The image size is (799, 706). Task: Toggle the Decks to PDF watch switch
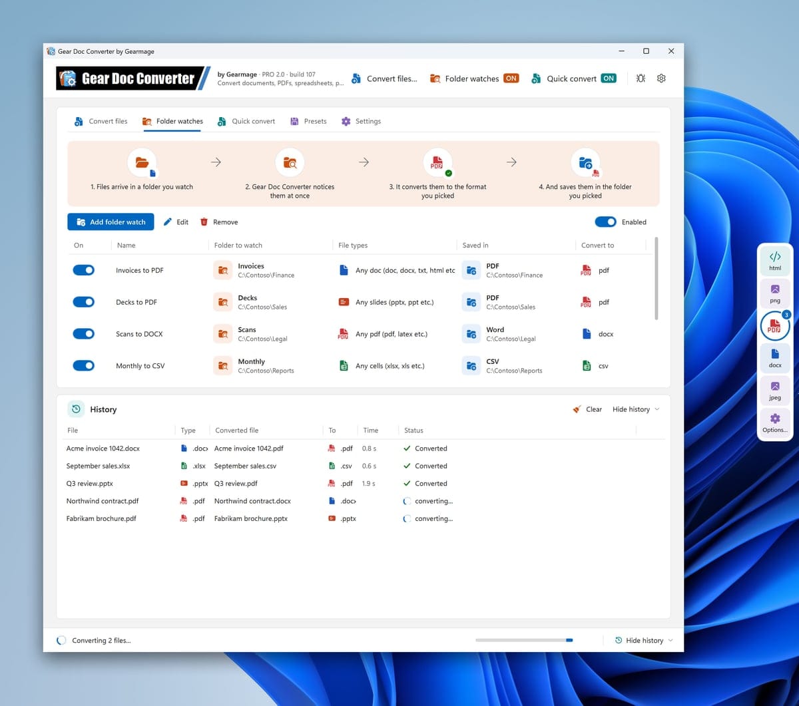(x=83, y=302)
